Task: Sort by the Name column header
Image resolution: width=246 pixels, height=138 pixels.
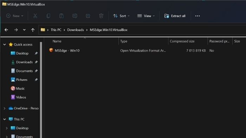Action: [57, 41]
